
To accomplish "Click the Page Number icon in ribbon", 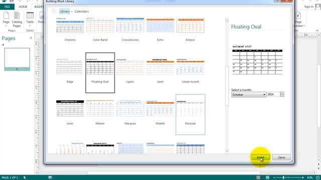I will click(x=299, y=20).
